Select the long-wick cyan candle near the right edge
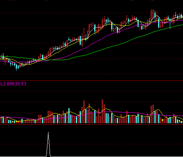This screenshot has width=183, height=157. (x=170, y=22)
